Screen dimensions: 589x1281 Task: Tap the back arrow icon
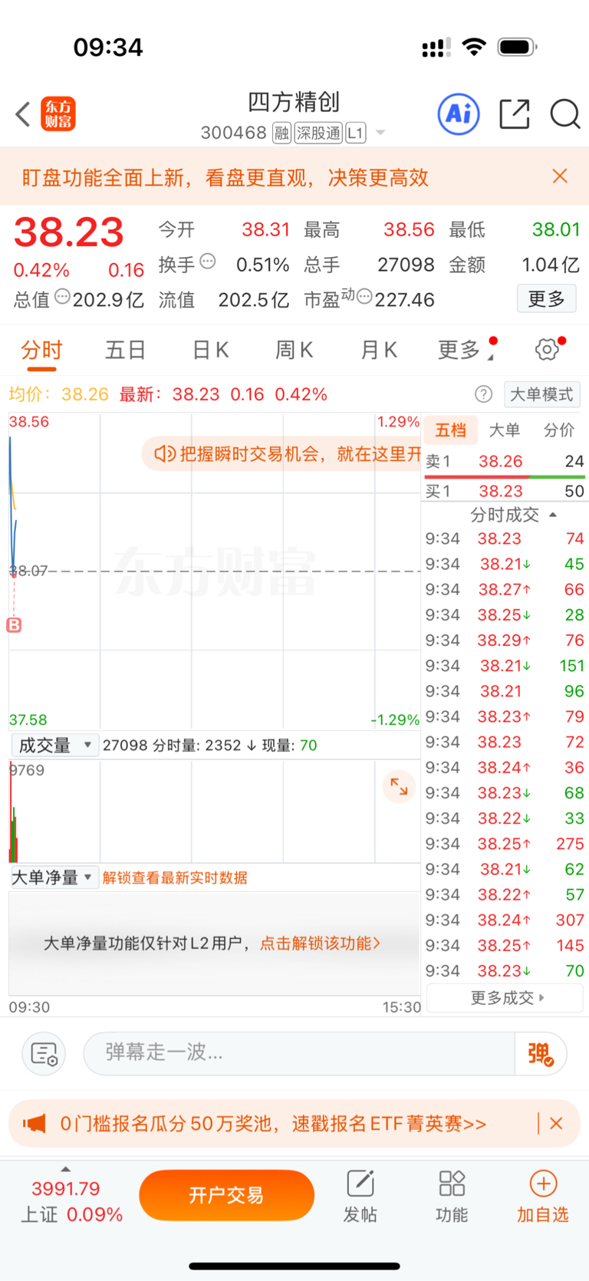pyautogui.click(x=23, y=114)
